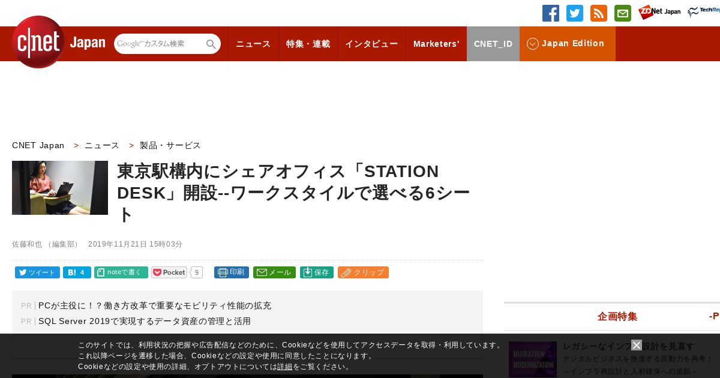
Task: Go to the CNET Japan logo home
Action: [x=58, y=42]
